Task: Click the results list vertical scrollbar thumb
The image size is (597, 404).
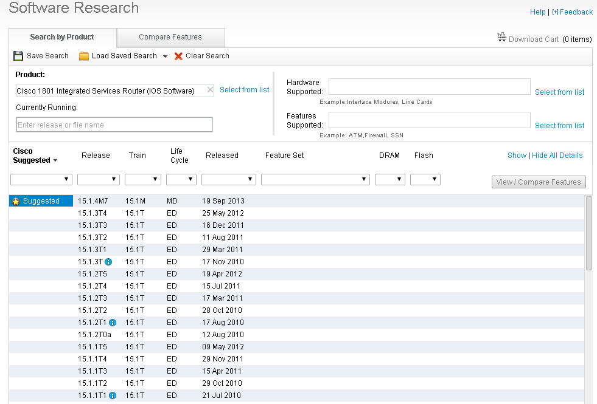Action: [589, 233]
